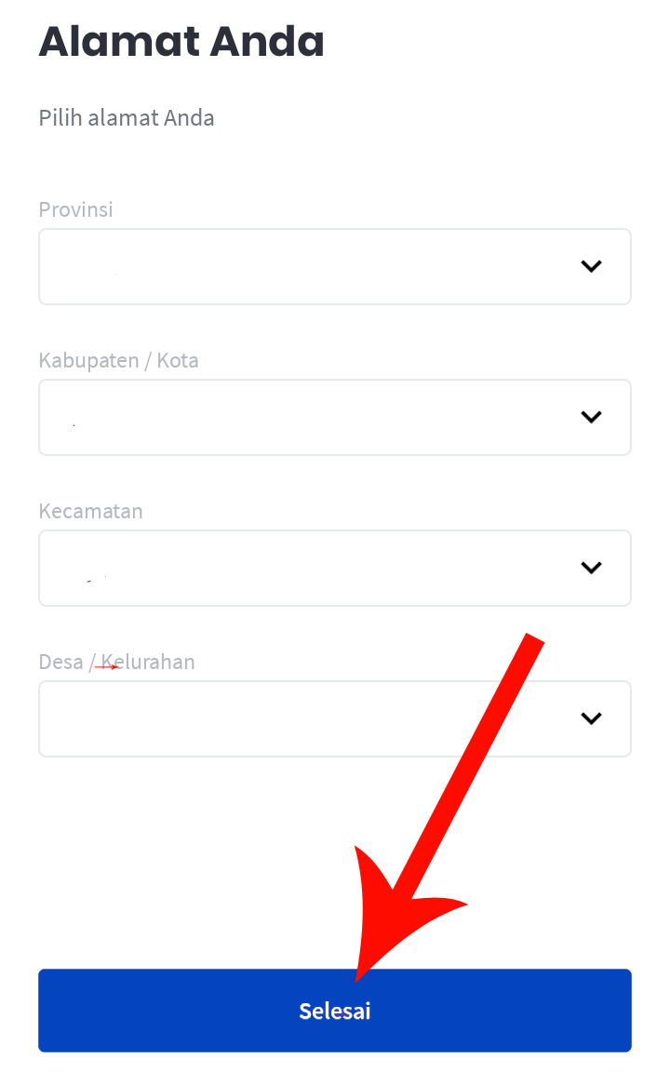Open the Kabupaten / Kota selection box

click(307, 417)
